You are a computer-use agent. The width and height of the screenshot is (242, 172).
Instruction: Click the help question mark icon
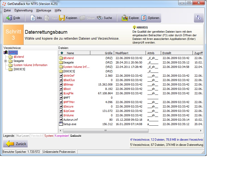198,18
